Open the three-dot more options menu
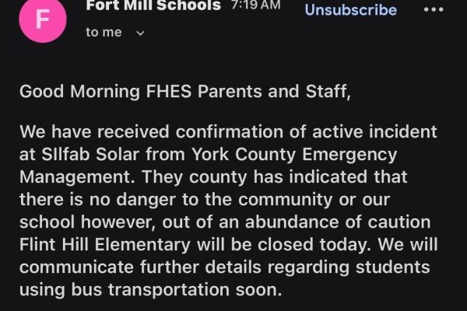467x311 pixels. (x=433, y=10)
